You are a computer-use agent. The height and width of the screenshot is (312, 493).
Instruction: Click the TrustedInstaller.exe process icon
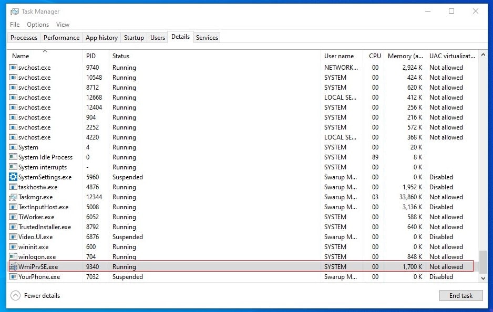(13, 227)
